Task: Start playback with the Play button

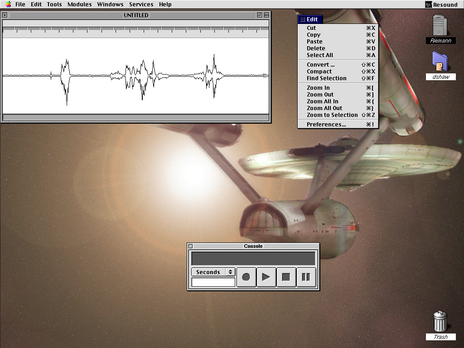Action: (x=266, y=277)
